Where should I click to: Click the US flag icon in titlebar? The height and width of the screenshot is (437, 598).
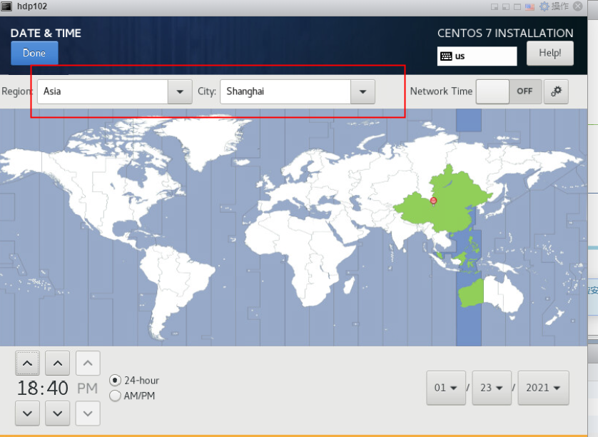click(x=529, y=7)
